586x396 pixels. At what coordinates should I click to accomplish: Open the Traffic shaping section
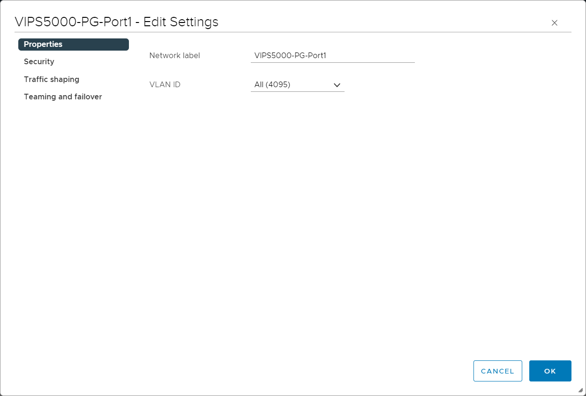(52, 80)
